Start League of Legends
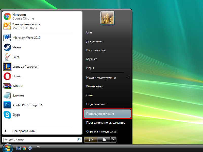The width and height of the screenshot is (203, 152). [x=42, y=67]
